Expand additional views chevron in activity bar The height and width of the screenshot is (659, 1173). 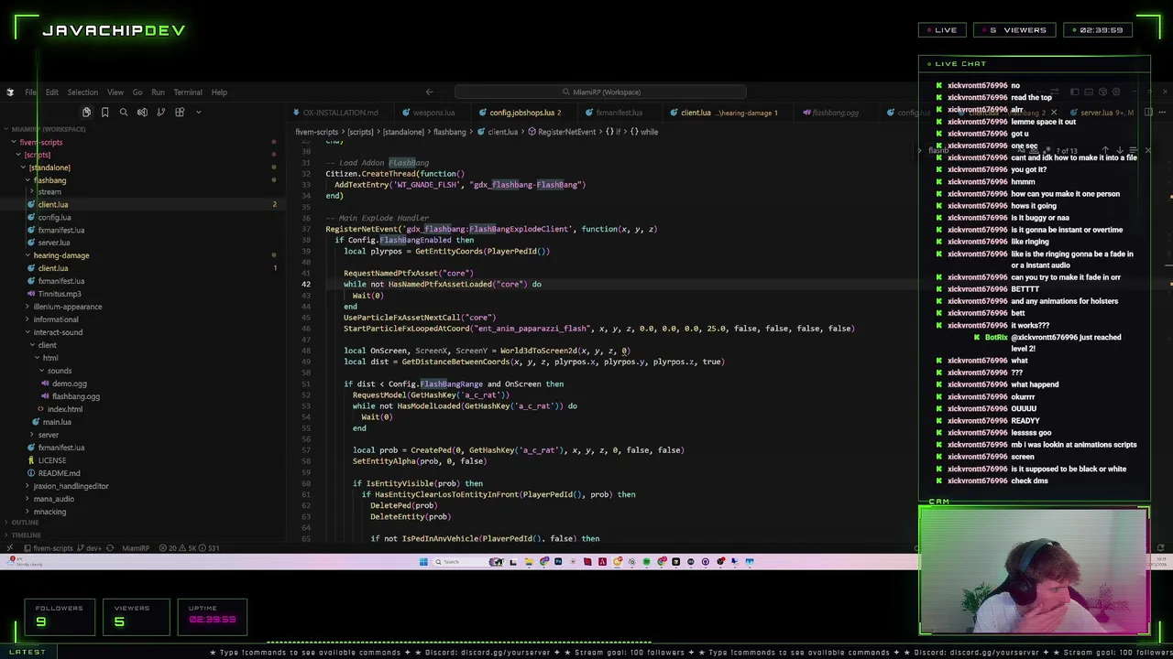click(199, 112)
